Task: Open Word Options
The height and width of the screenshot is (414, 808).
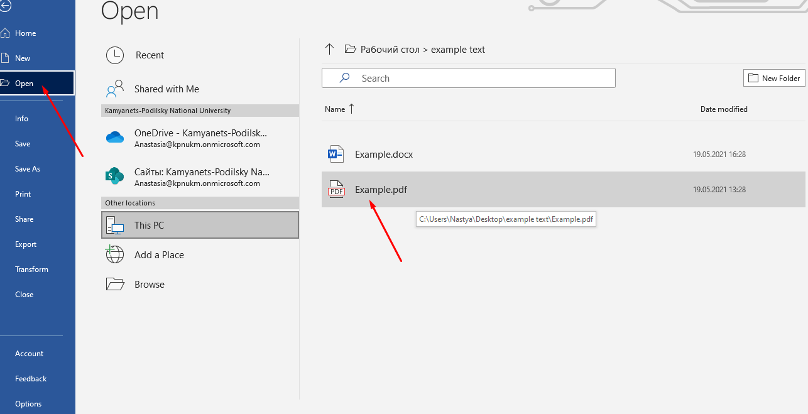Action: coord(28,403)
